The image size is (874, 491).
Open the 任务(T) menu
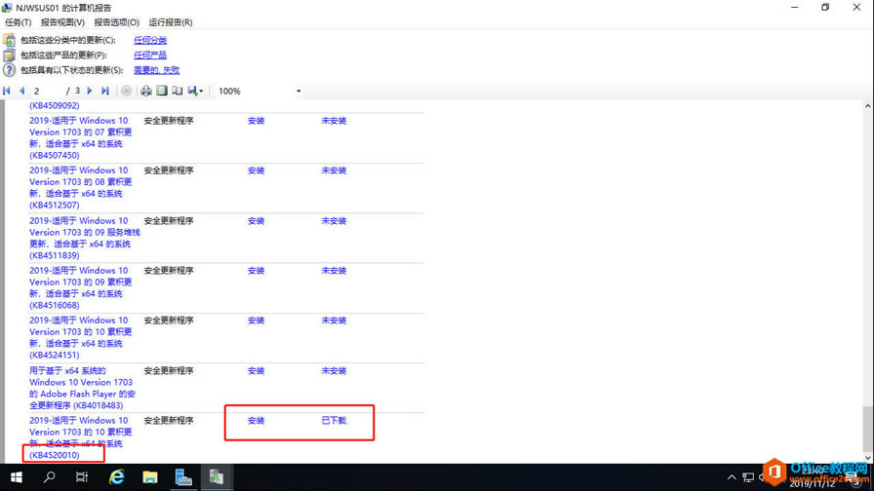[x=18, y=22]
